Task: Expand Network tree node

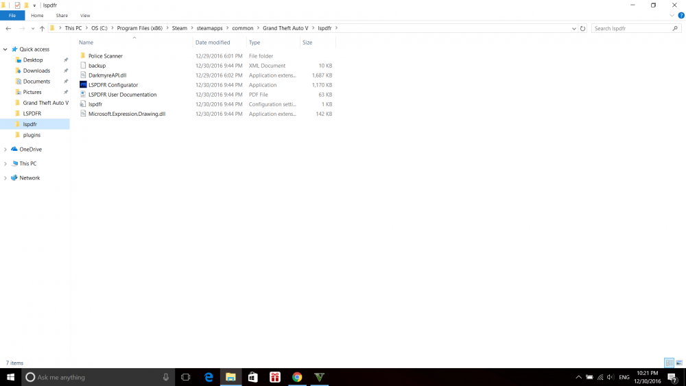Action: 5,178
